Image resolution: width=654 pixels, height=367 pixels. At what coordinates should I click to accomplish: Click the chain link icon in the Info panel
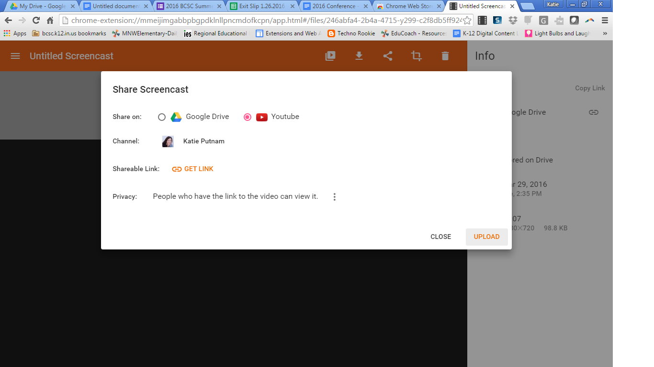pos(594,112)
